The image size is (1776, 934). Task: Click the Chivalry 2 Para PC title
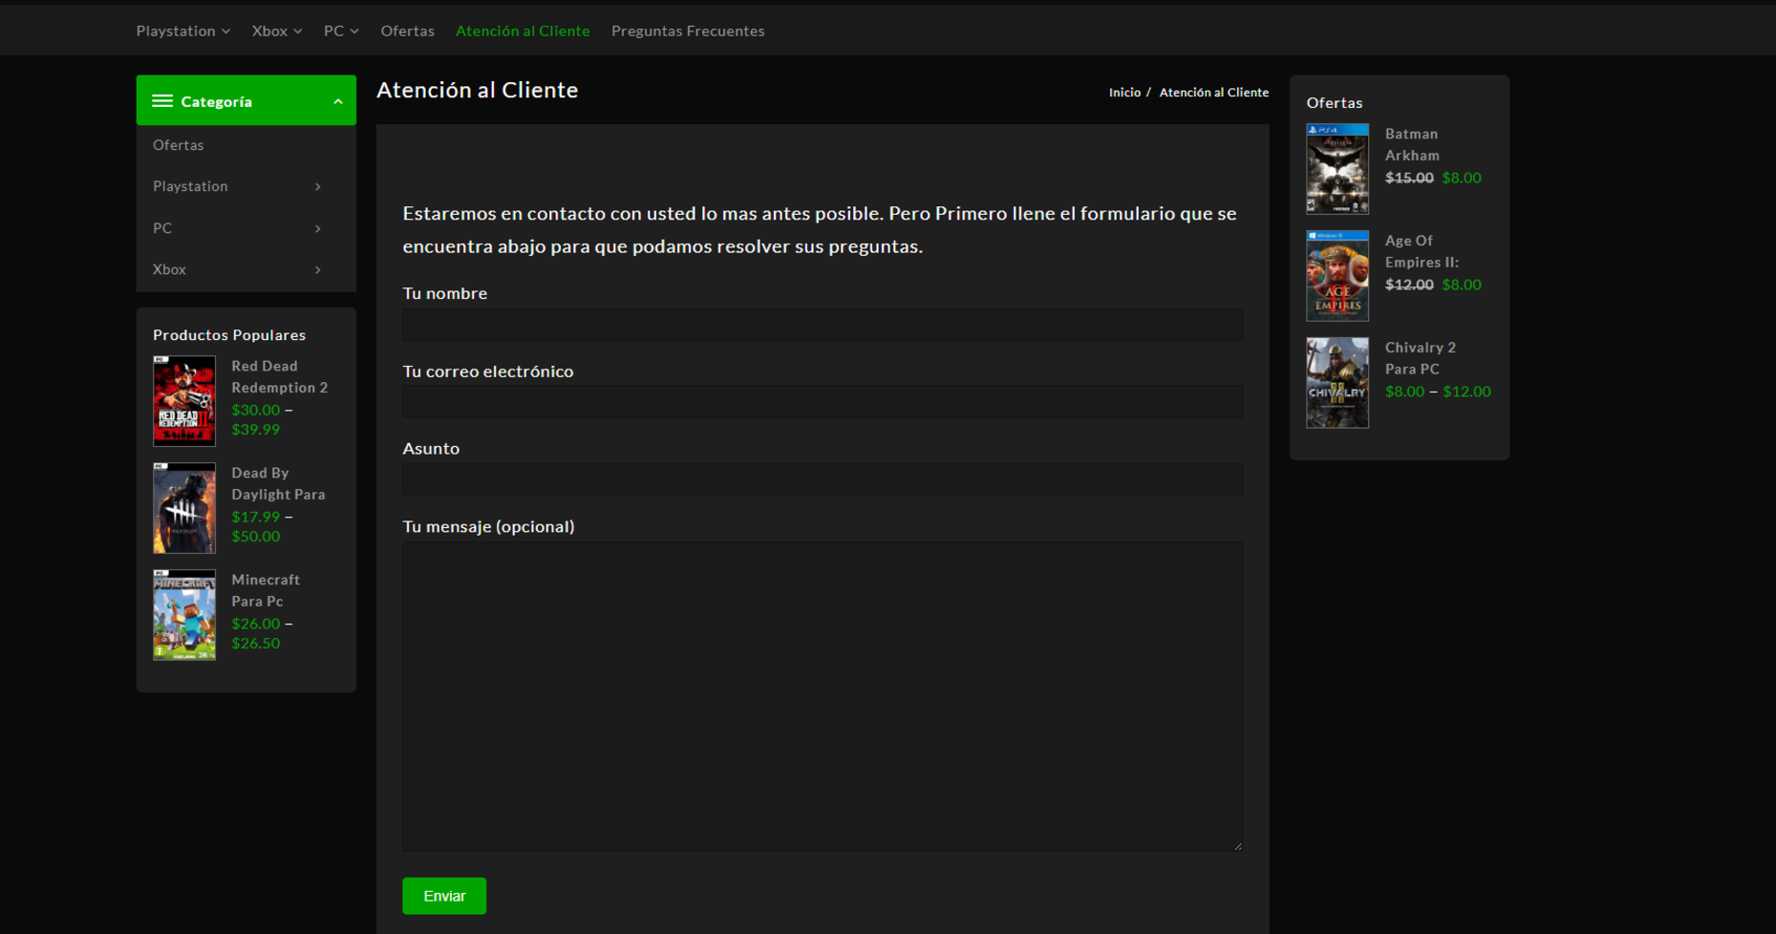click(x=1421, y=358)
